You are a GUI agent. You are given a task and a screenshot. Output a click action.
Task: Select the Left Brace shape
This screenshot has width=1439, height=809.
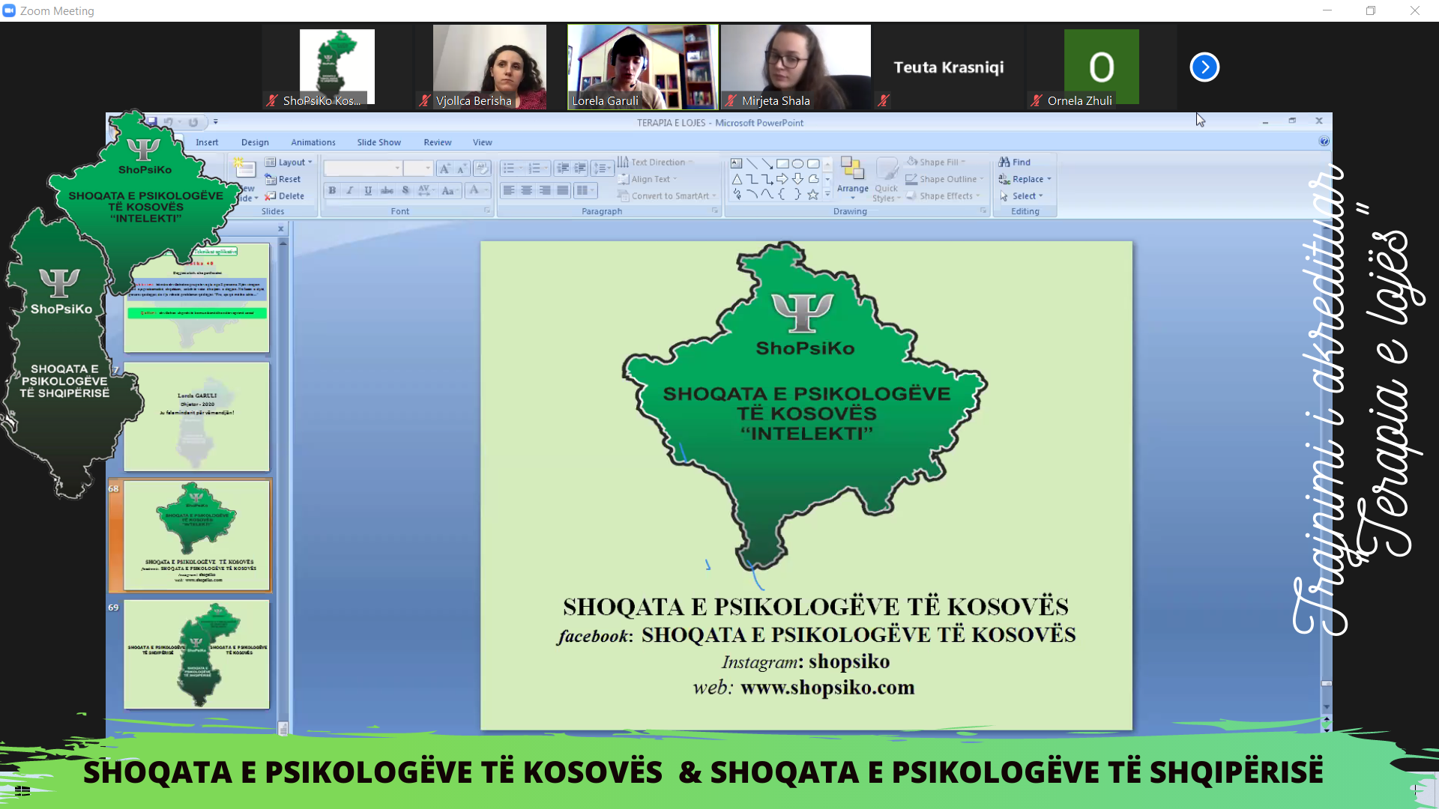pos(782,195)
